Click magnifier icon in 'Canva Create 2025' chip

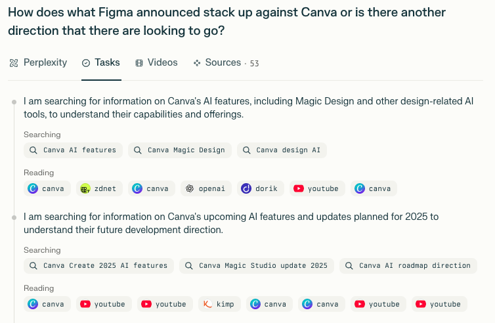point(33,265)
